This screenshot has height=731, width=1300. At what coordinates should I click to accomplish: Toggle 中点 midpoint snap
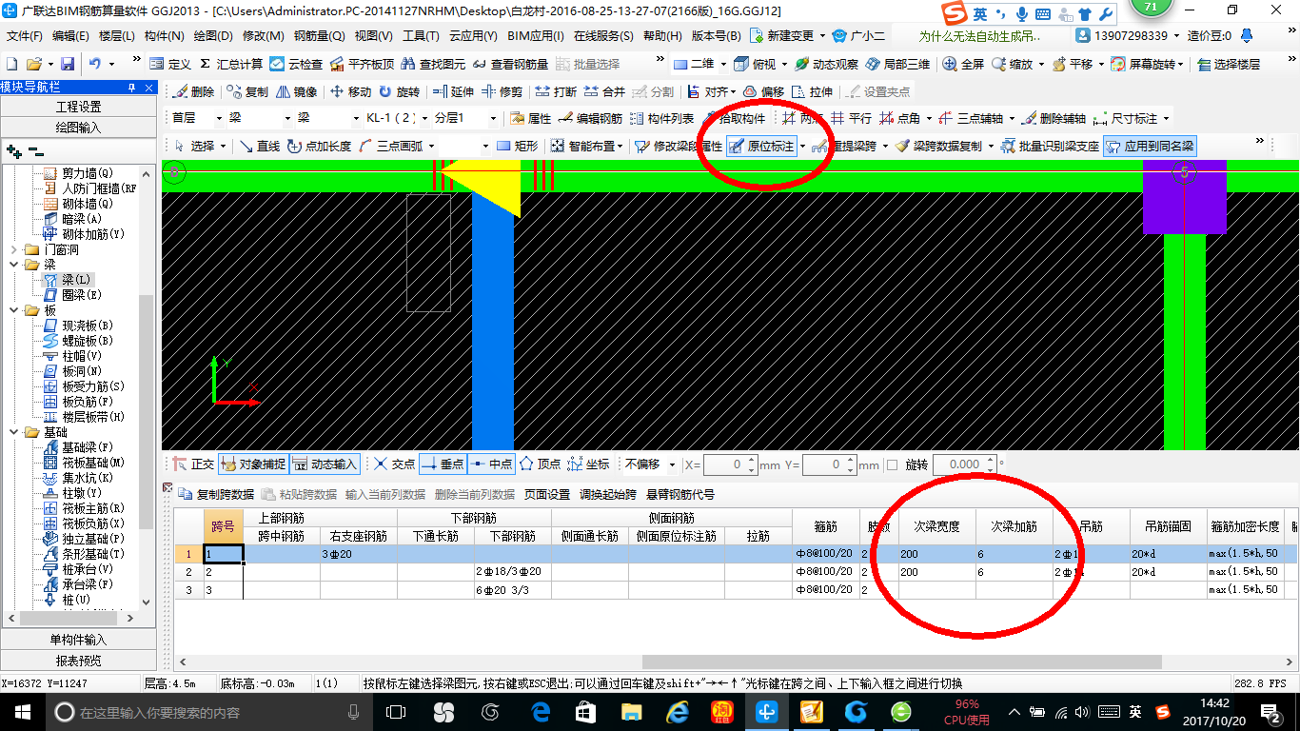tap(491, 464)
